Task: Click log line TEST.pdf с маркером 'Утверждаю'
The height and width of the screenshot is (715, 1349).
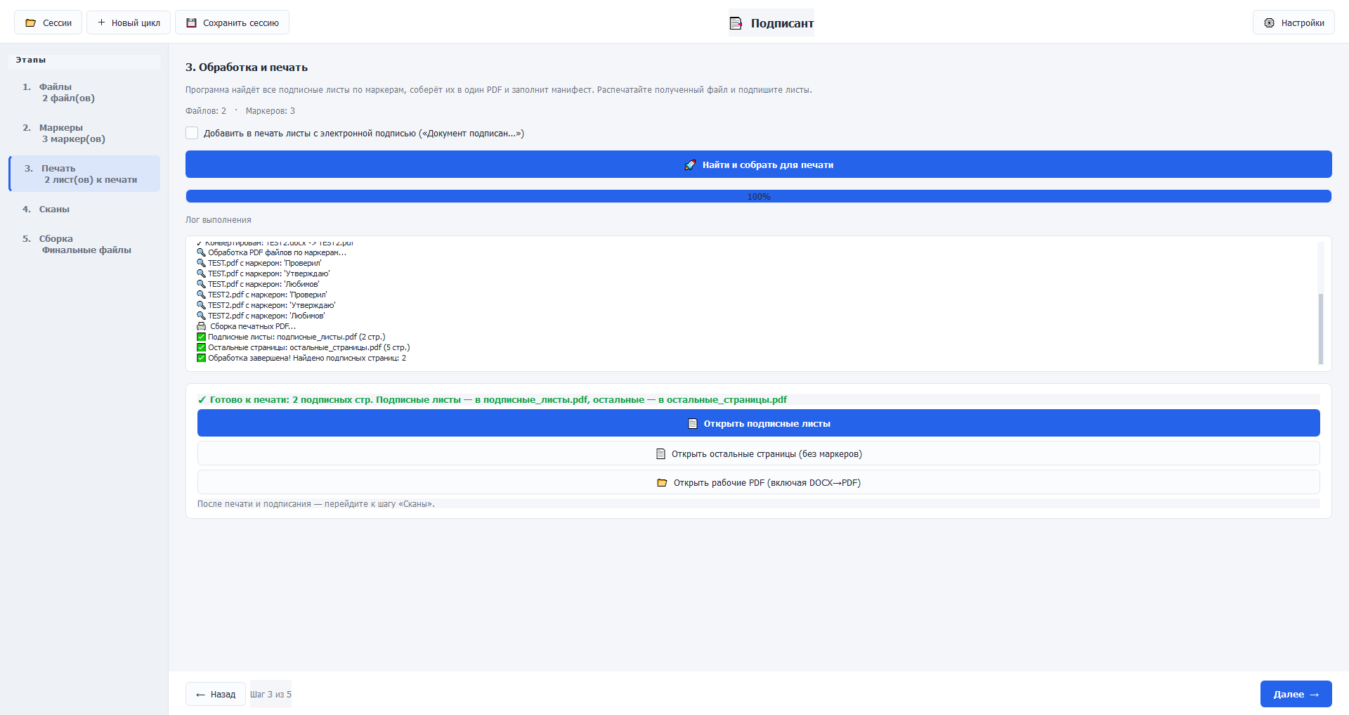Action: tap(263, 273)
